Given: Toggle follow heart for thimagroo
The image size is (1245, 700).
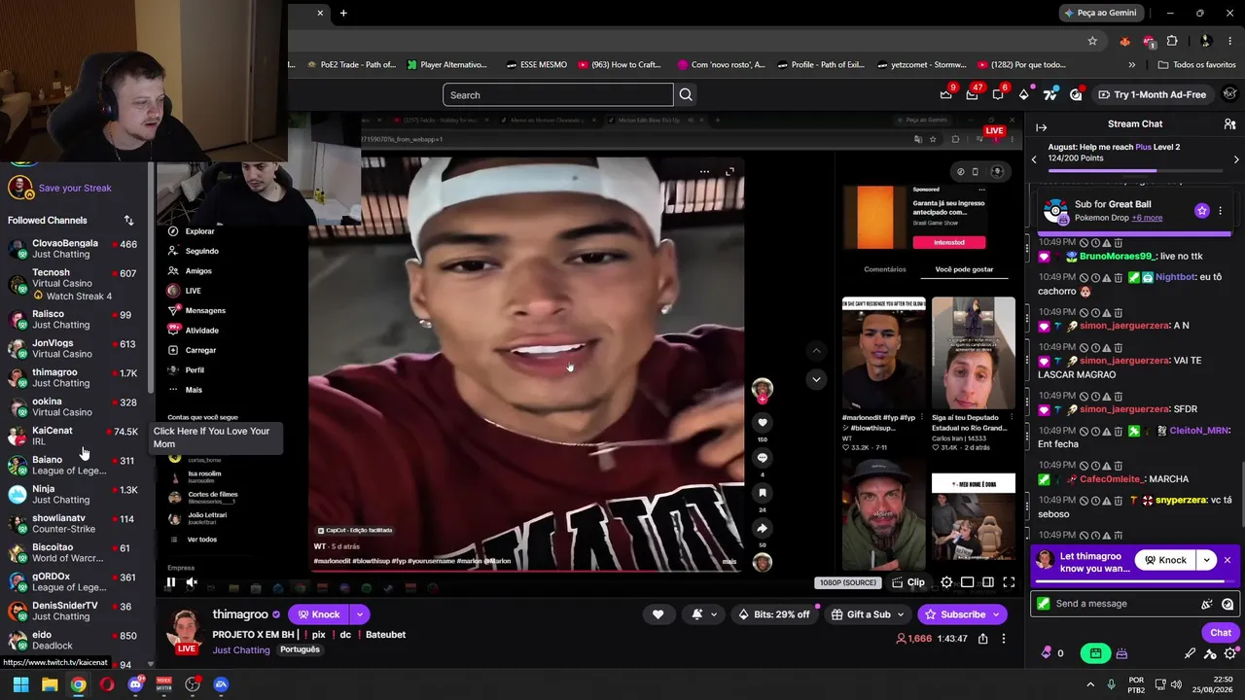Looking at the screenshot, I should (658, 614).
